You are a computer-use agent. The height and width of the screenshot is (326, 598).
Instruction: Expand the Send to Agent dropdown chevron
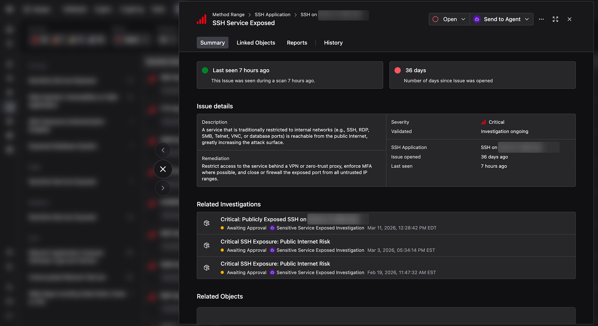coord(526,19)
